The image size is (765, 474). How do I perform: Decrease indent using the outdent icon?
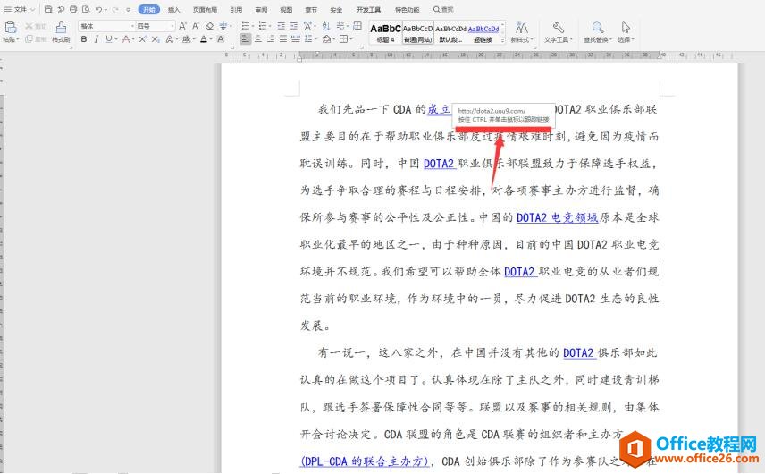point(282,26)
